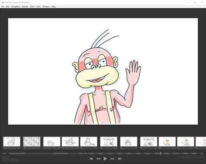
Task: Jump to the first board
Action: (91, 159)
